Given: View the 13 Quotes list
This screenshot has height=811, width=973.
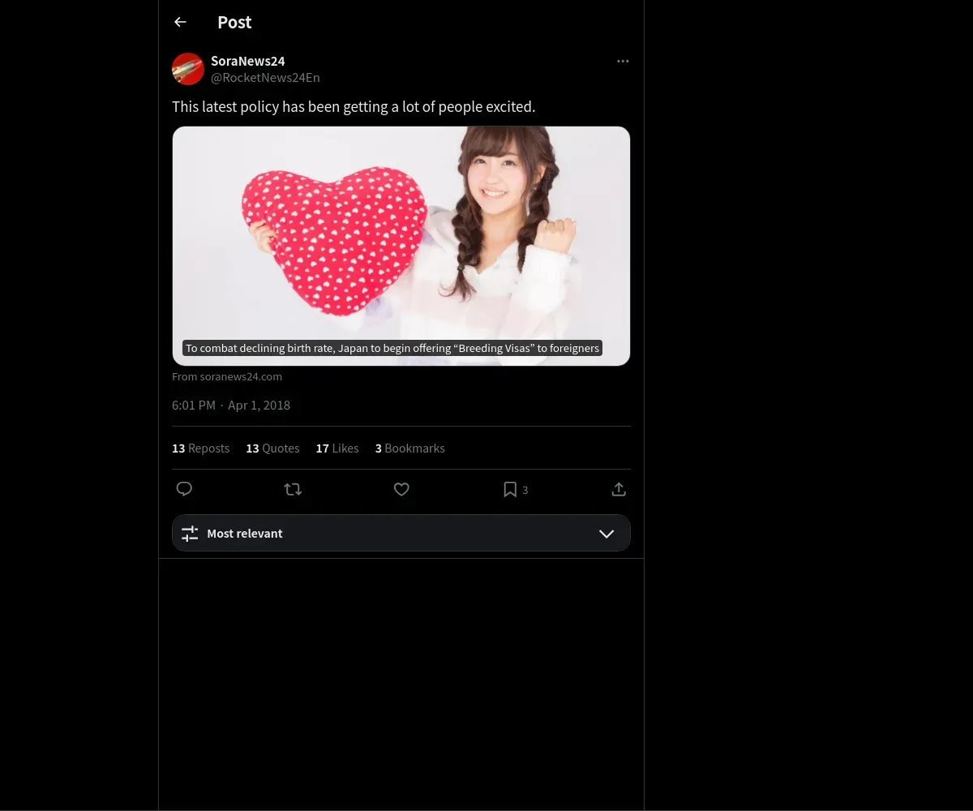Looking at the screenshot, I should click(x=272, y=448).
